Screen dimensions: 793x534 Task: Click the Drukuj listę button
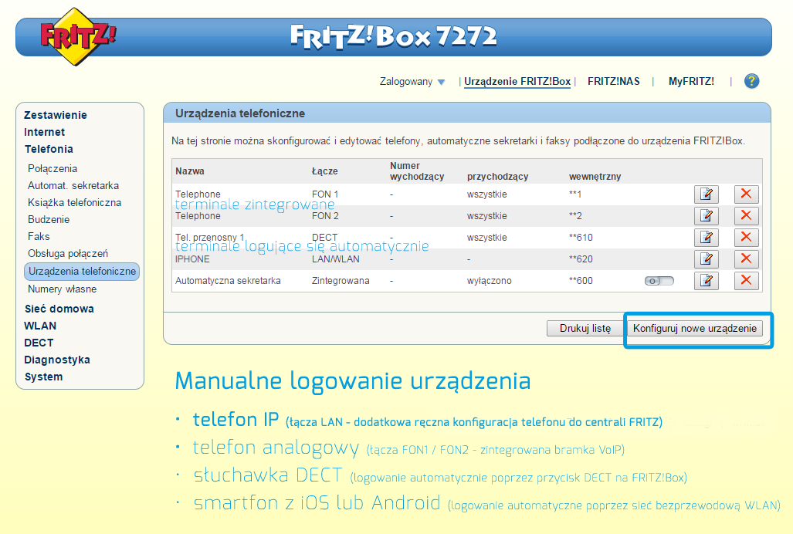pos(585,329)
